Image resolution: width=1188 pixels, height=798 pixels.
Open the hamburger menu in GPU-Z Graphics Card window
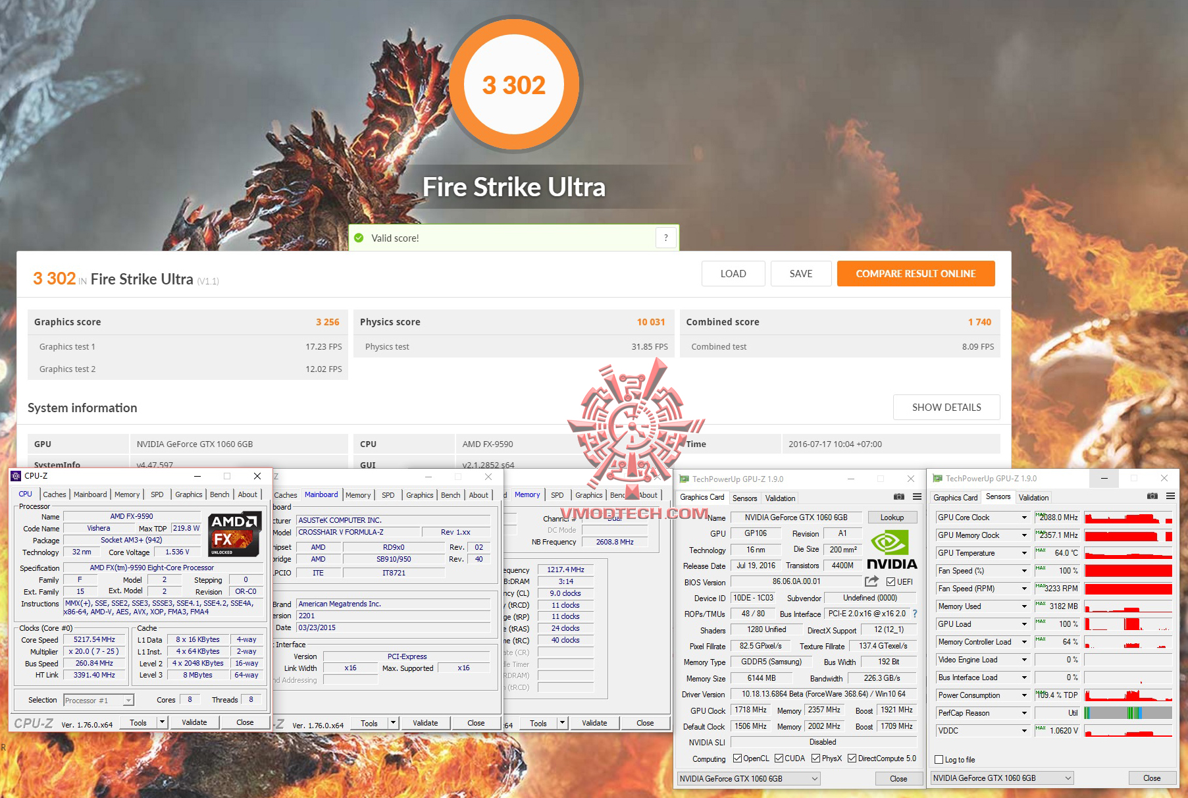point(917,497)
